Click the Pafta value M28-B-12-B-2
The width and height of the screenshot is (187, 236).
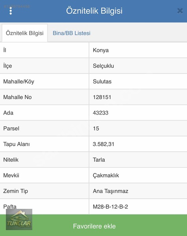(x=110, y=206)
